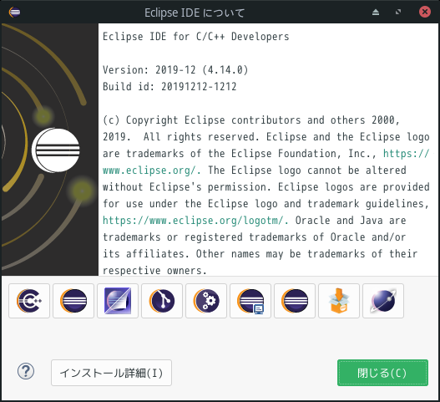Open the Eclipse Platform feature icon next to CDT
Image resolution: width=440 pixels, height=402 pixels.
pyautogui.click(x=73, y=301)
